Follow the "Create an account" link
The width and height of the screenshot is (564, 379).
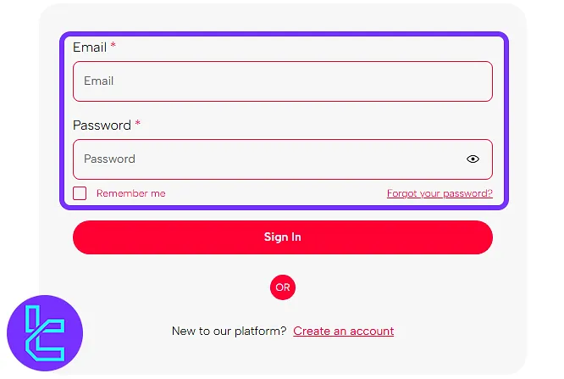(343, 331)
